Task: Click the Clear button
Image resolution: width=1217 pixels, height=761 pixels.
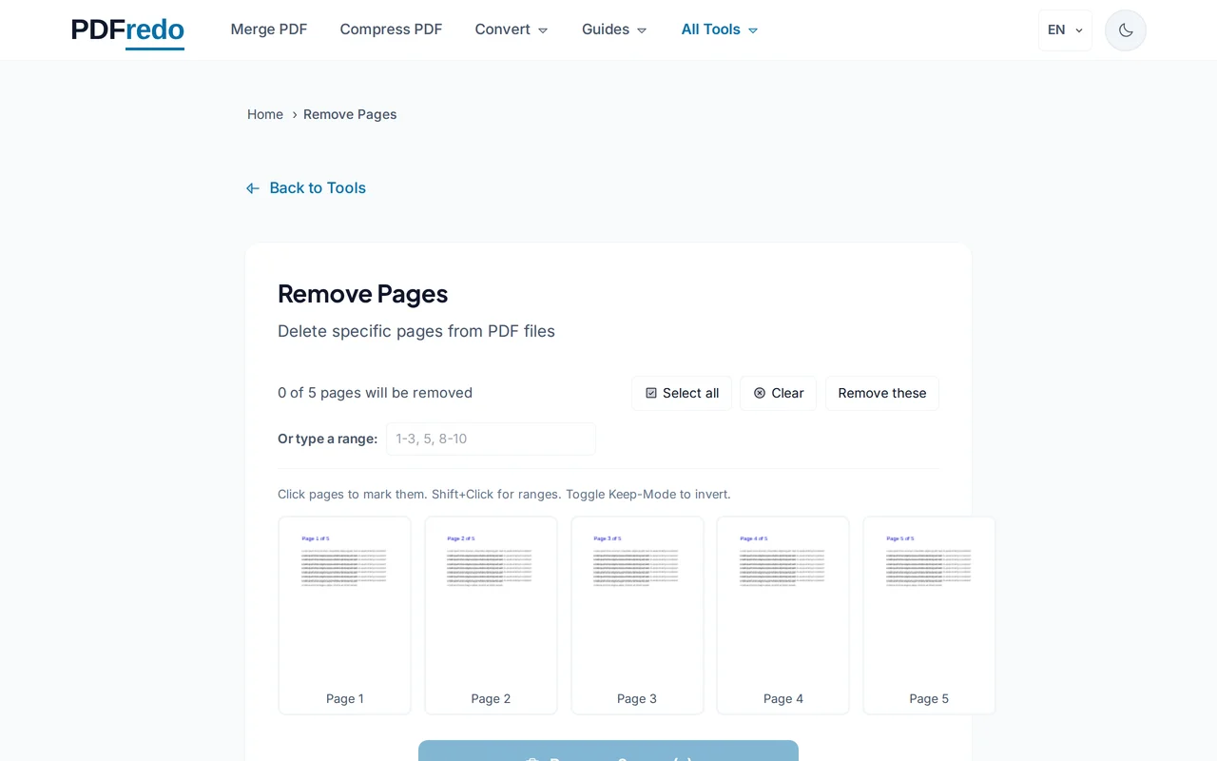Action: tap(778, 393)
